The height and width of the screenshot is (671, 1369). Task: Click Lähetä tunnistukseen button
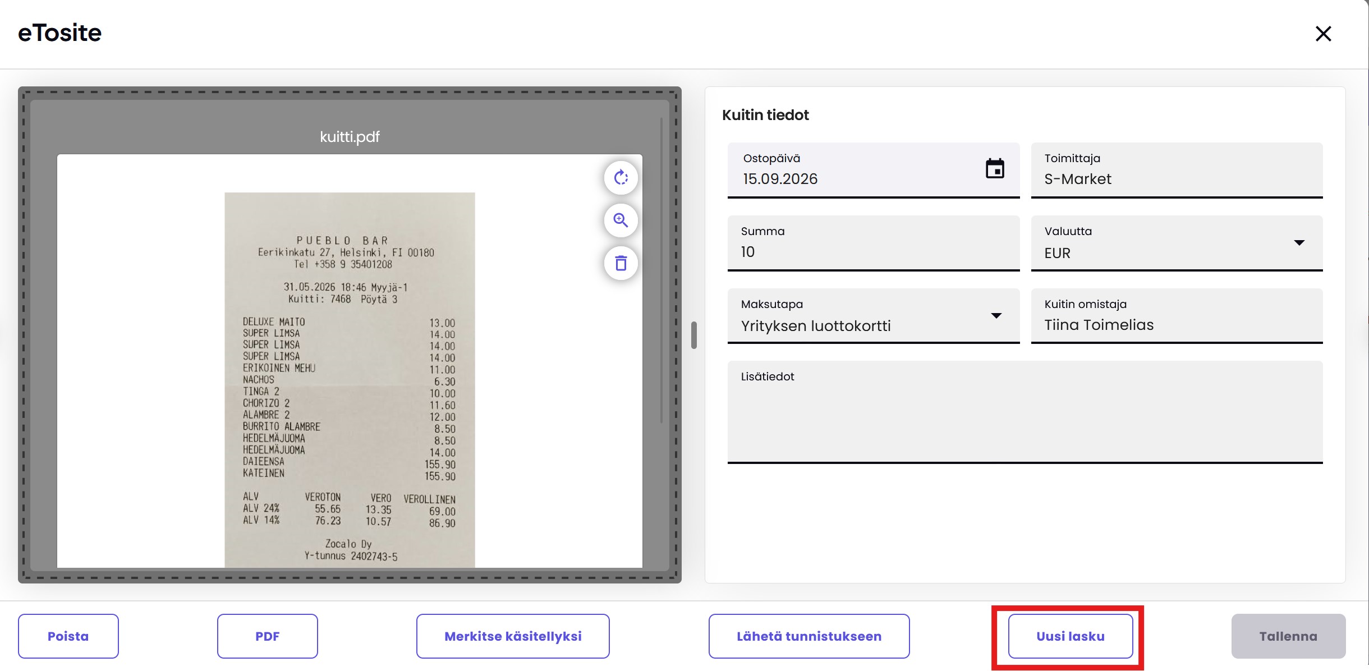click(x=809, y=636)
